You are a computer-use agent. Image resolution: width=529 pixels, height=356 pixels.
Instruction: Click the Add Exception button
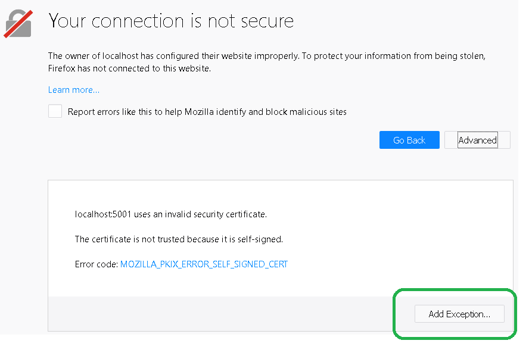point(459,314)
